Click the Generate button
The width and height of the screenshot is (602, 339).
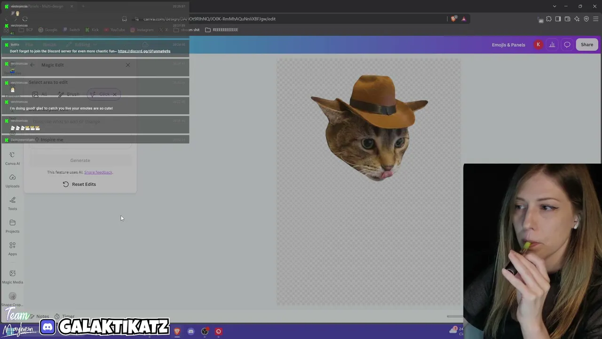click(x=80, y=161)
